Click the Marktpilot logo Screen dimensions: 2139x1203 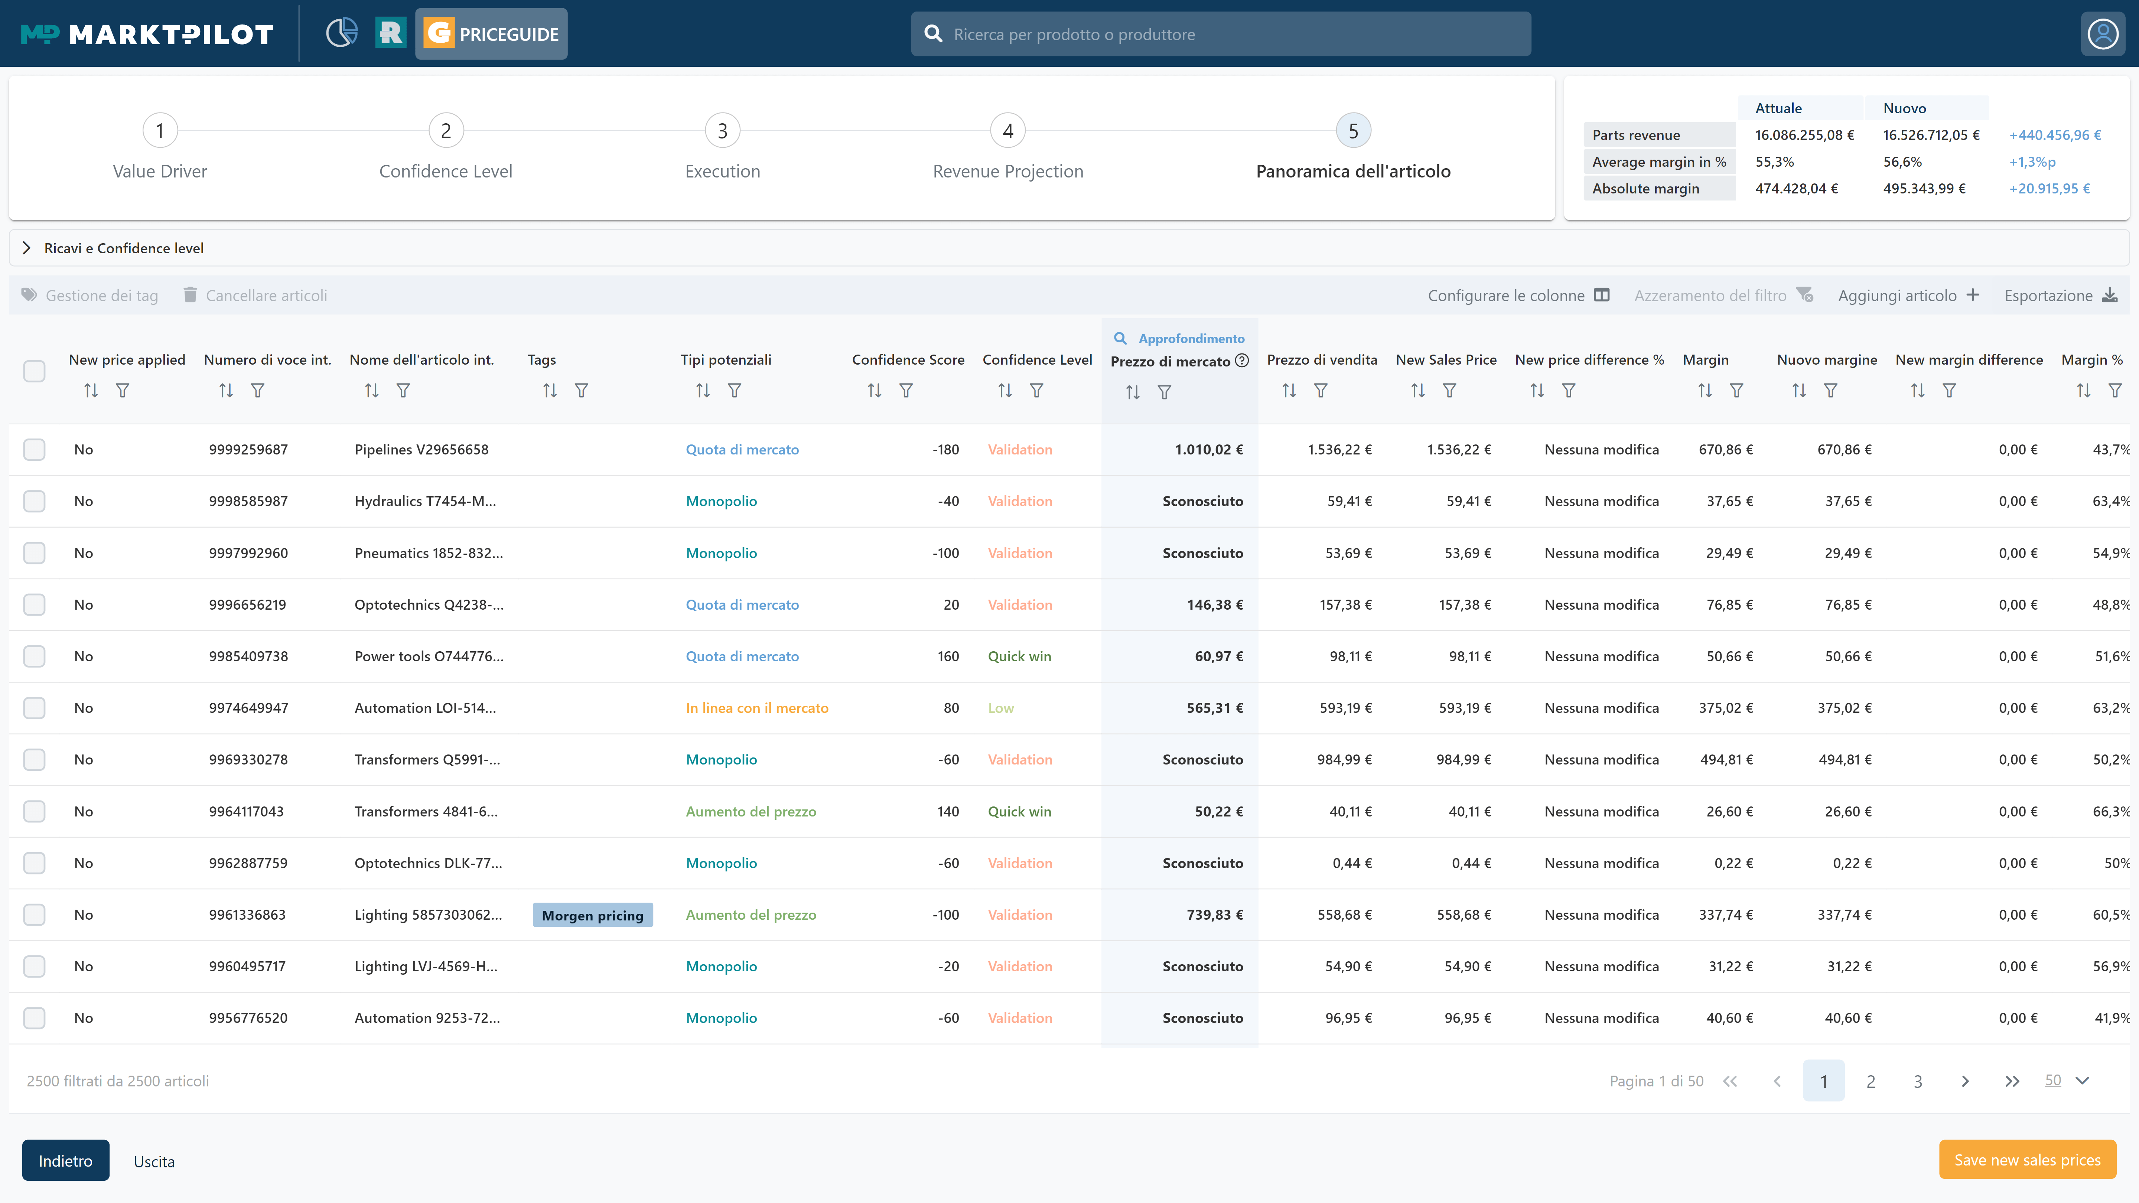147,34
